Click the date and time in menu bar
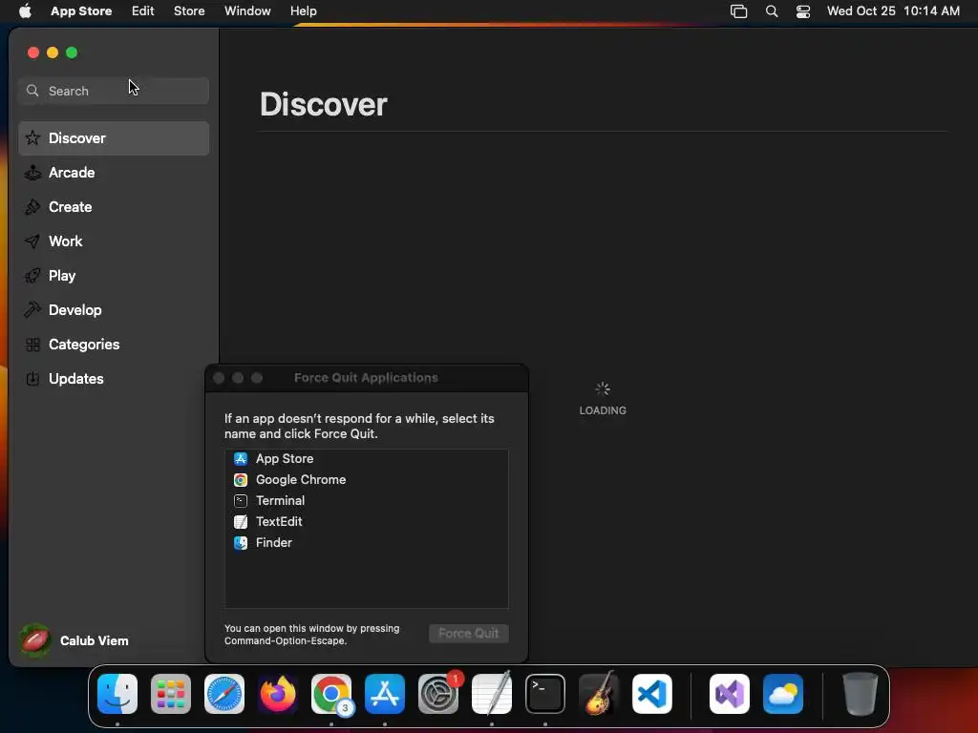 [x=893, y=10]
